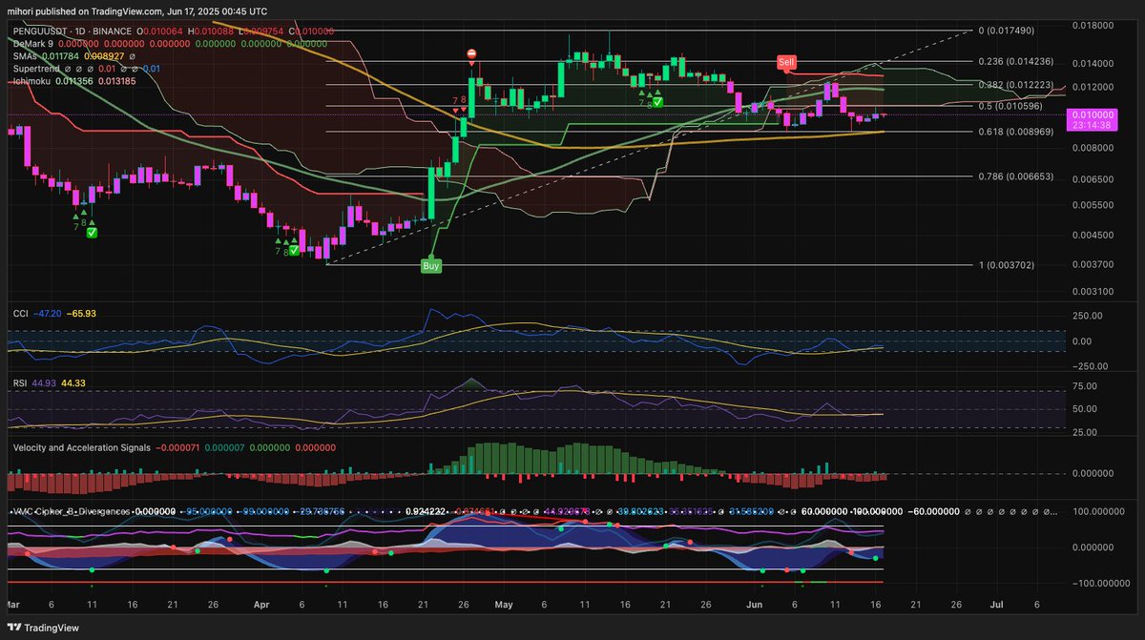Click the 250.00 label on the CCI scale
Viewport: 1145px width, 640px height.
1089,316
